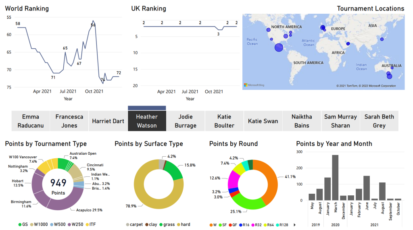Choose Sarah Beth Grey in player slicer
The image size is (413, 230).
(379, 121)
